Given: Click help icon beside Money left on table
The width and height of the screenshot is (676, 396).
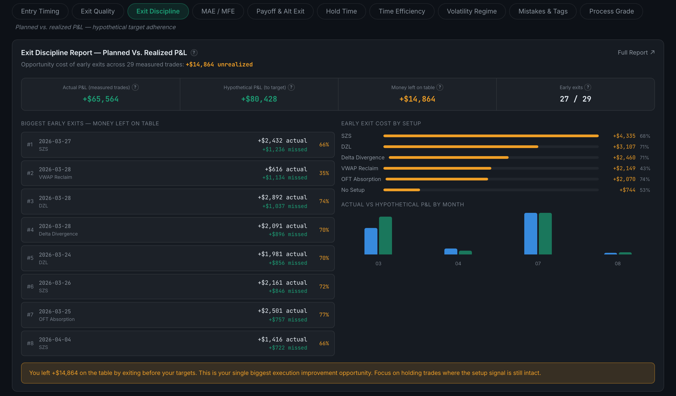Looking at the screenshot, I should [x=440, y=87].
